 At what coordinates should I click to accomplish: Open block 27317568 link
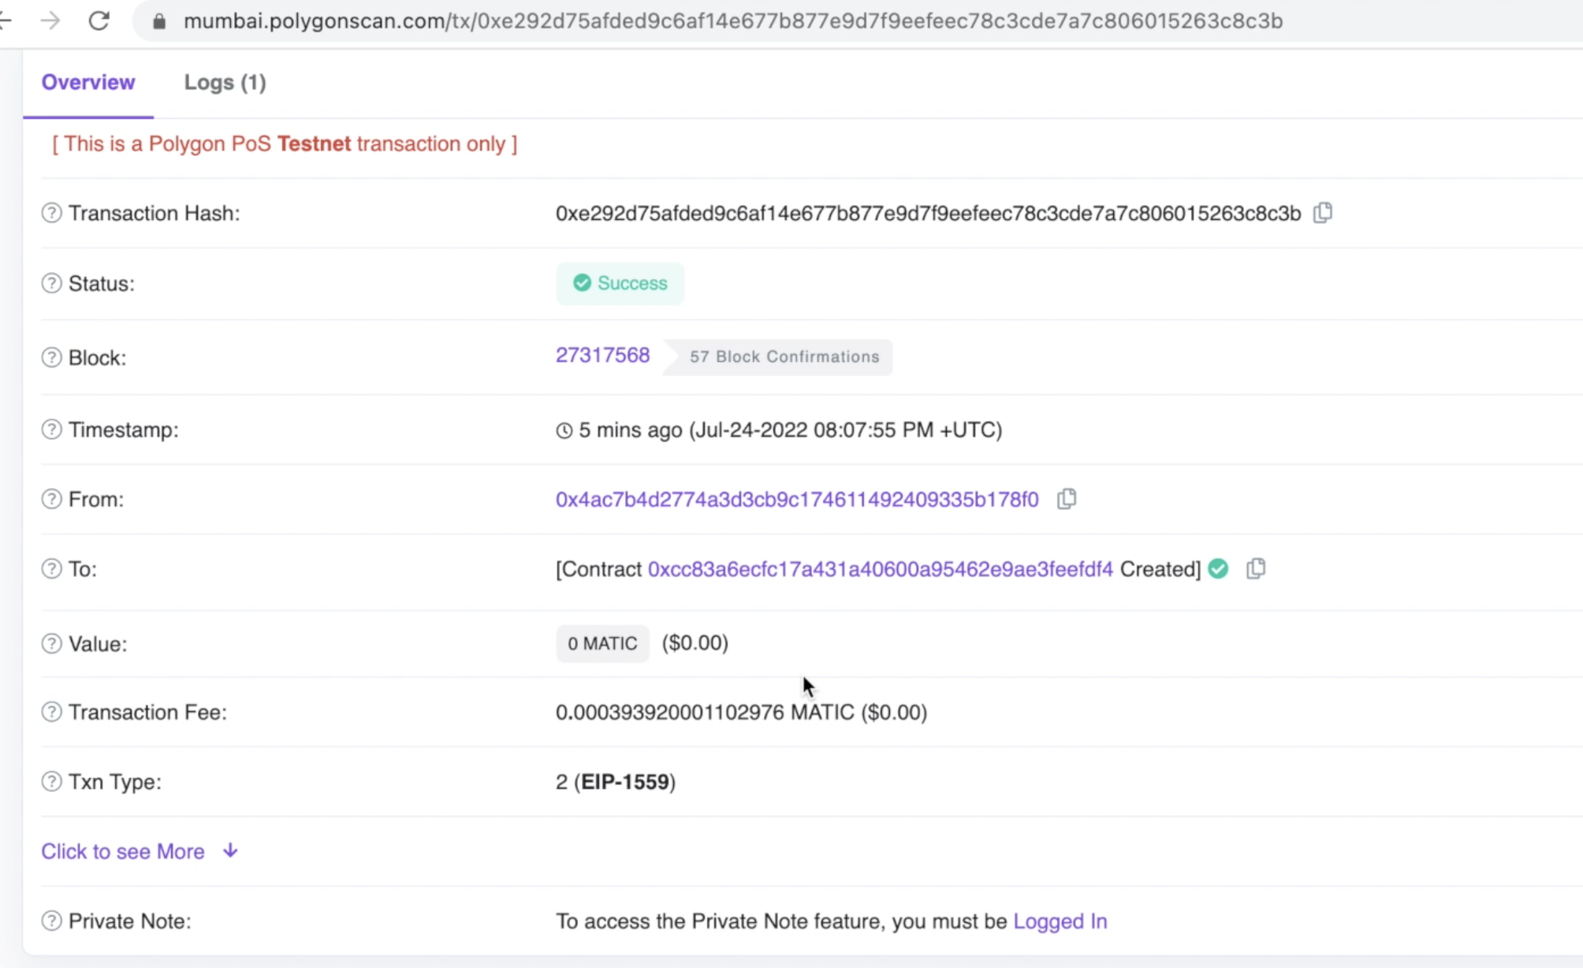602,356
